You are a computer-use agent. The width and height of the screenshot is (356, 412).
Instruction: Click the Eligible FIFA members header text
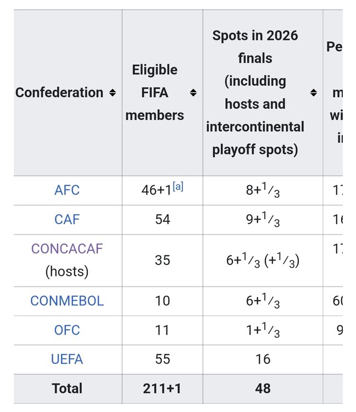pyautogui.click(x=155, y=93)
